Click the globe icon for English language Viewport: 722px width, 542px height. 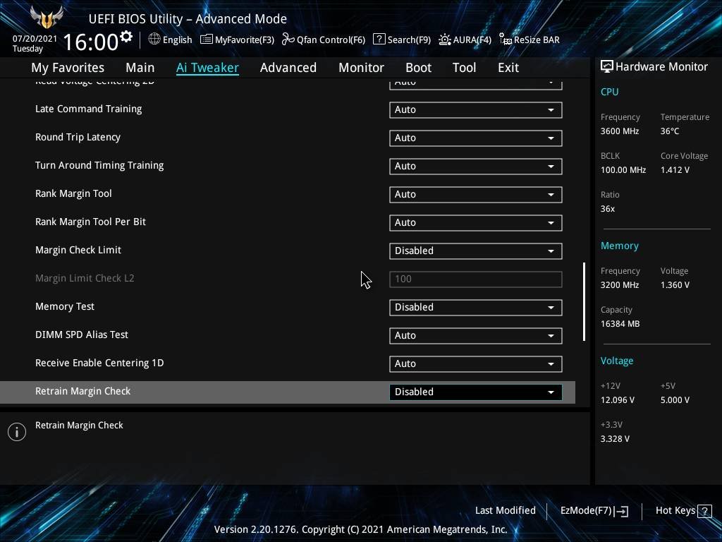(x=154, y=40)
